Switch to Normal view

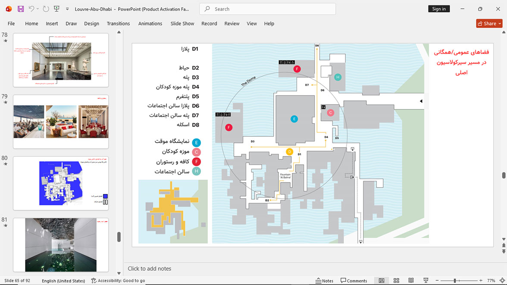coord(382,280)
